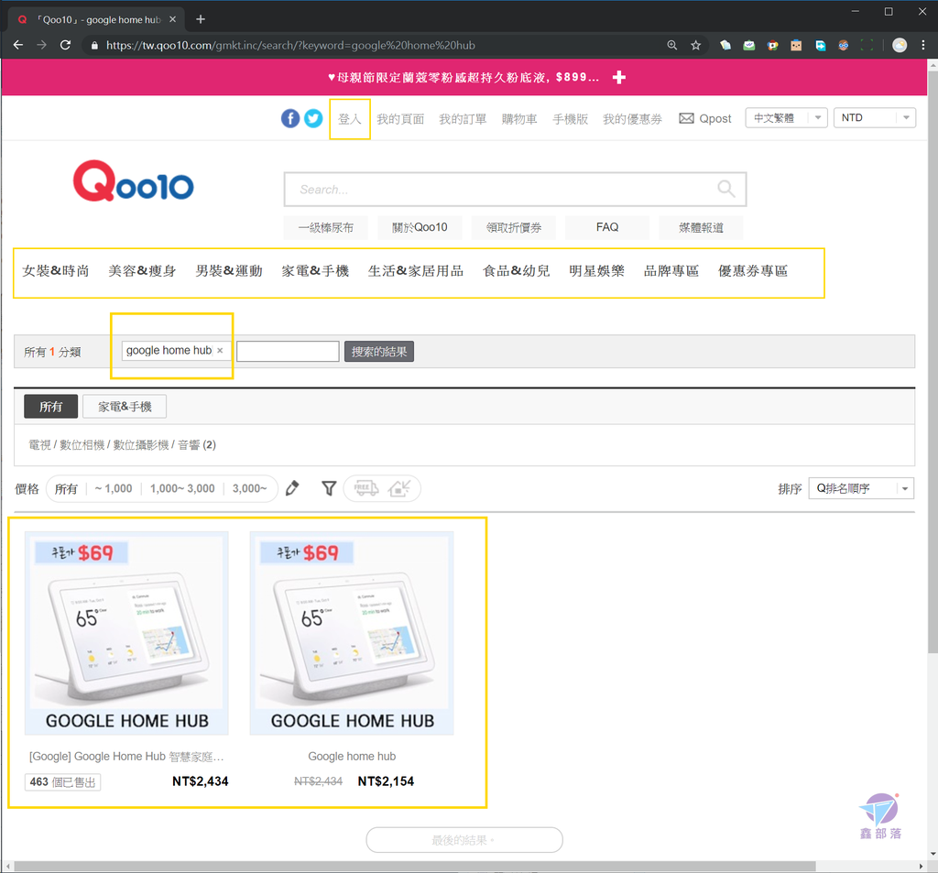Viewport: 938px width, 873px height.
Task: Close the Qoo10 browser tab
Action: point(172,19)
